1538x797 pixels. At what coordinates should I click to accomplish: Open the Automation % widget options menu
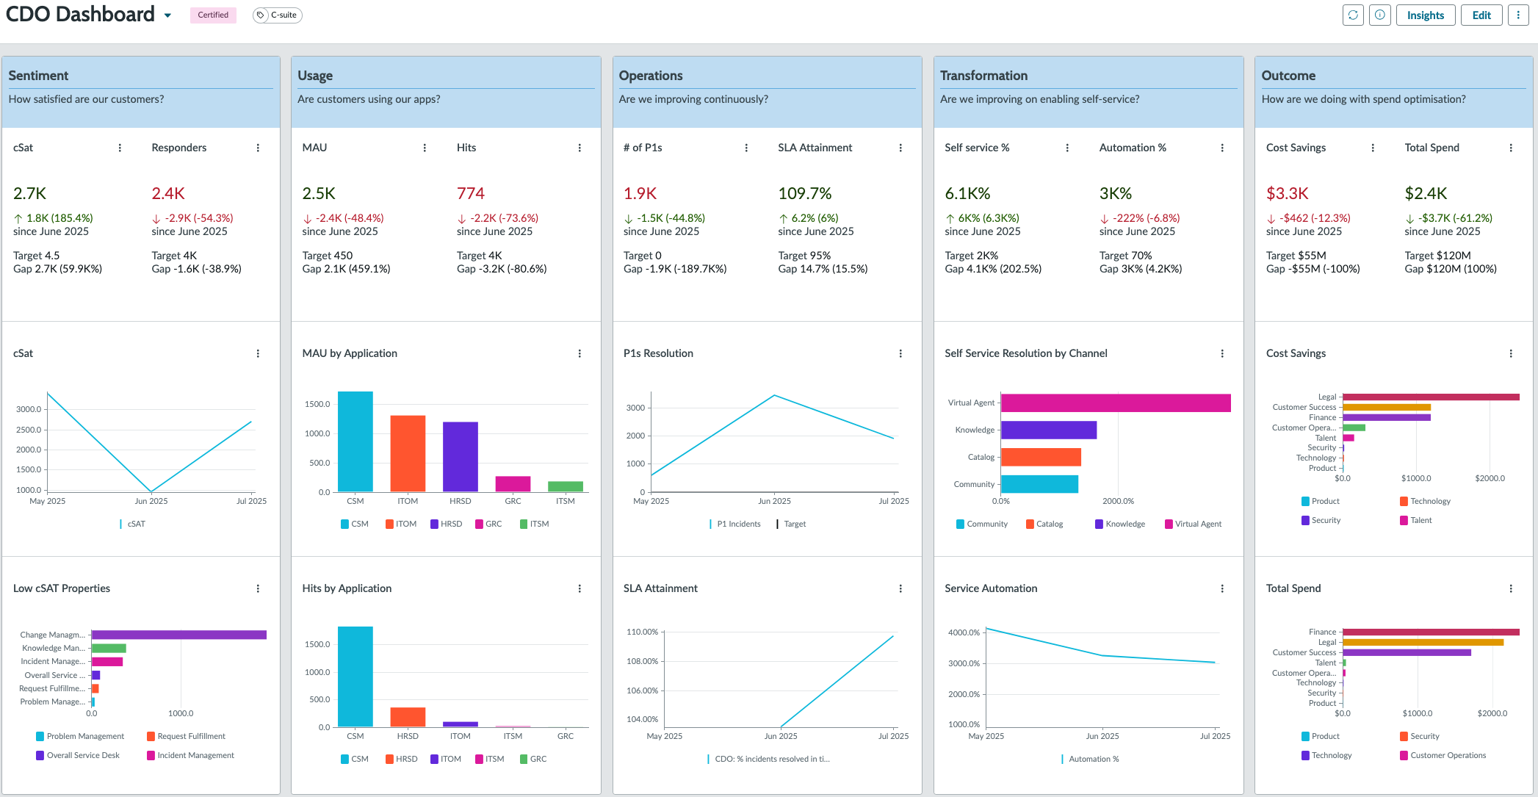1222,148
